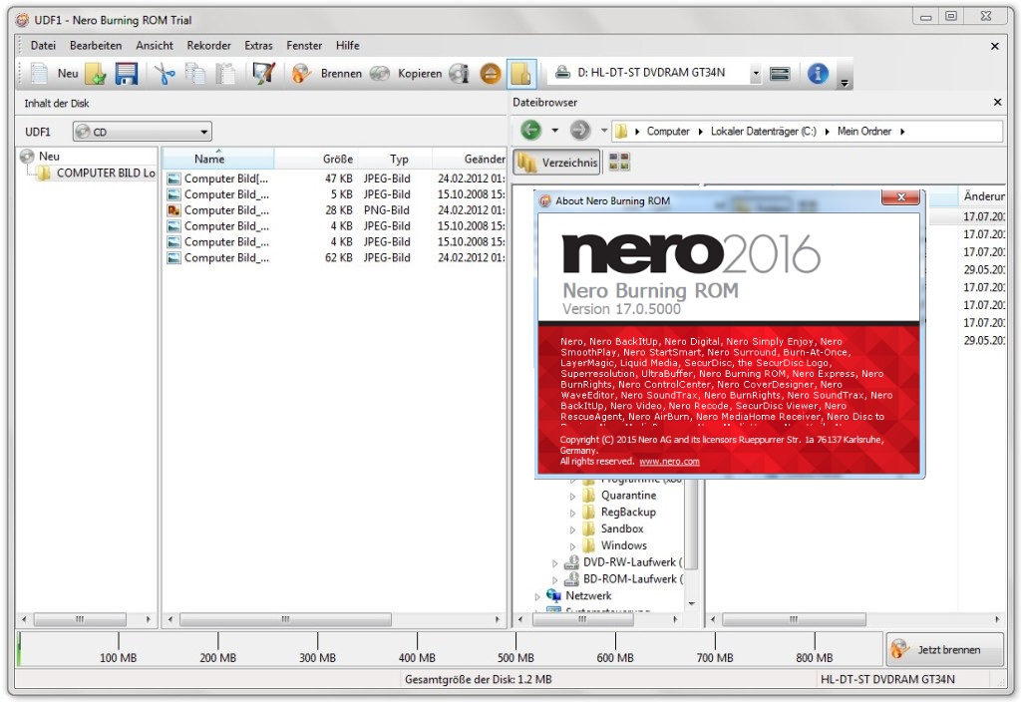Sort disc contents by Name column
The height and width of the screenshot is (702, 1021).
tap(217, 159)
